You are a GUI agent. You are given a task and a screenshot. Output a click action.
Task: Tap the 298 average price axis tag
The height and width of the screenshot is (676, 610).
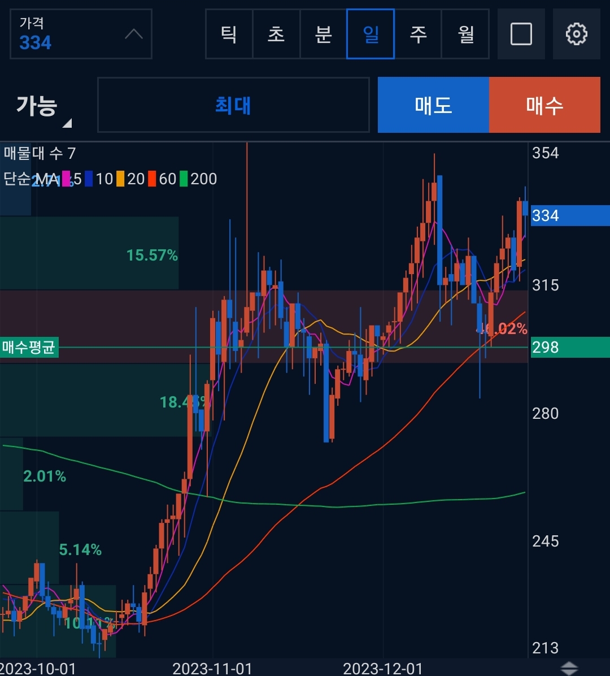[x=570, y=347]
